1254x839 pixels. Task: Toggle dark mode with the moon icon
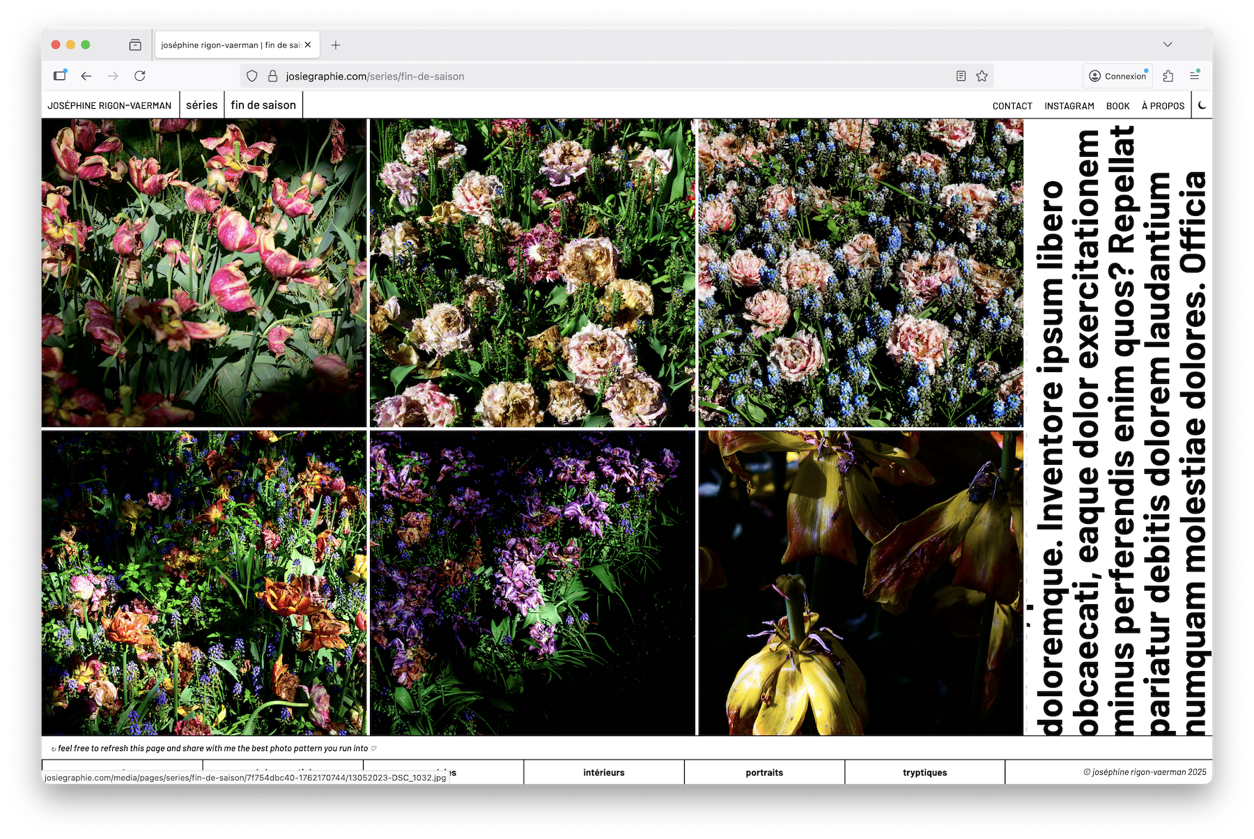pyautogui.click(x=1202, y=105)
